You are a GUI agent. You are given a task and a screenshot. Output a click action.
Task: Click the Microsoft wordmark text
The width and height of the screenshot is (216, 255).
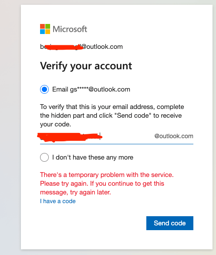pos(70,29)
